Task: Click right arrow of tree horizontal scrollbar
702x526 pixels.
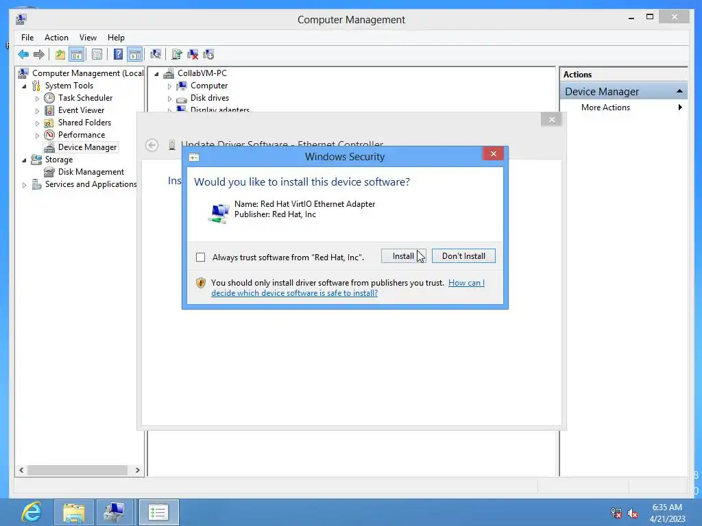Action: [x=137, y=470]
